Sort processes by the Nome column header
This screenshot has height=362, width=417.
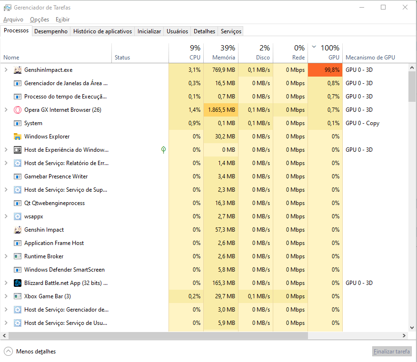56,53
